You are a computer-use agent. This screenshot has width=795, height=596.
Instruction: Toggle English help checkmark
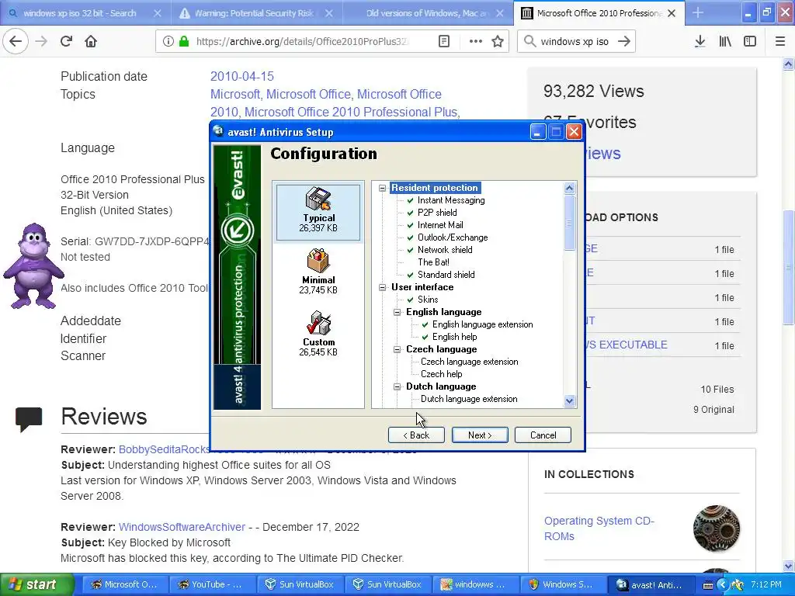[425, 337]
